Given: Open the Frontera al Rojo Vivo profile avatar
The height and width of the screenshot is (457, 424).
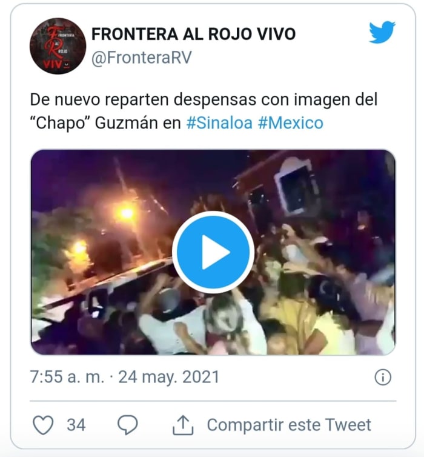Looking at the screenshot, I should [58, 45].
